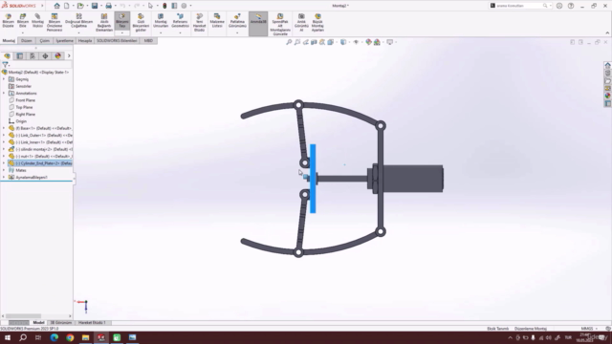Viewport: 612px width, 344px height.
Task: Click the SOLIDWORKS search commands field
Action: click(519, 6)
